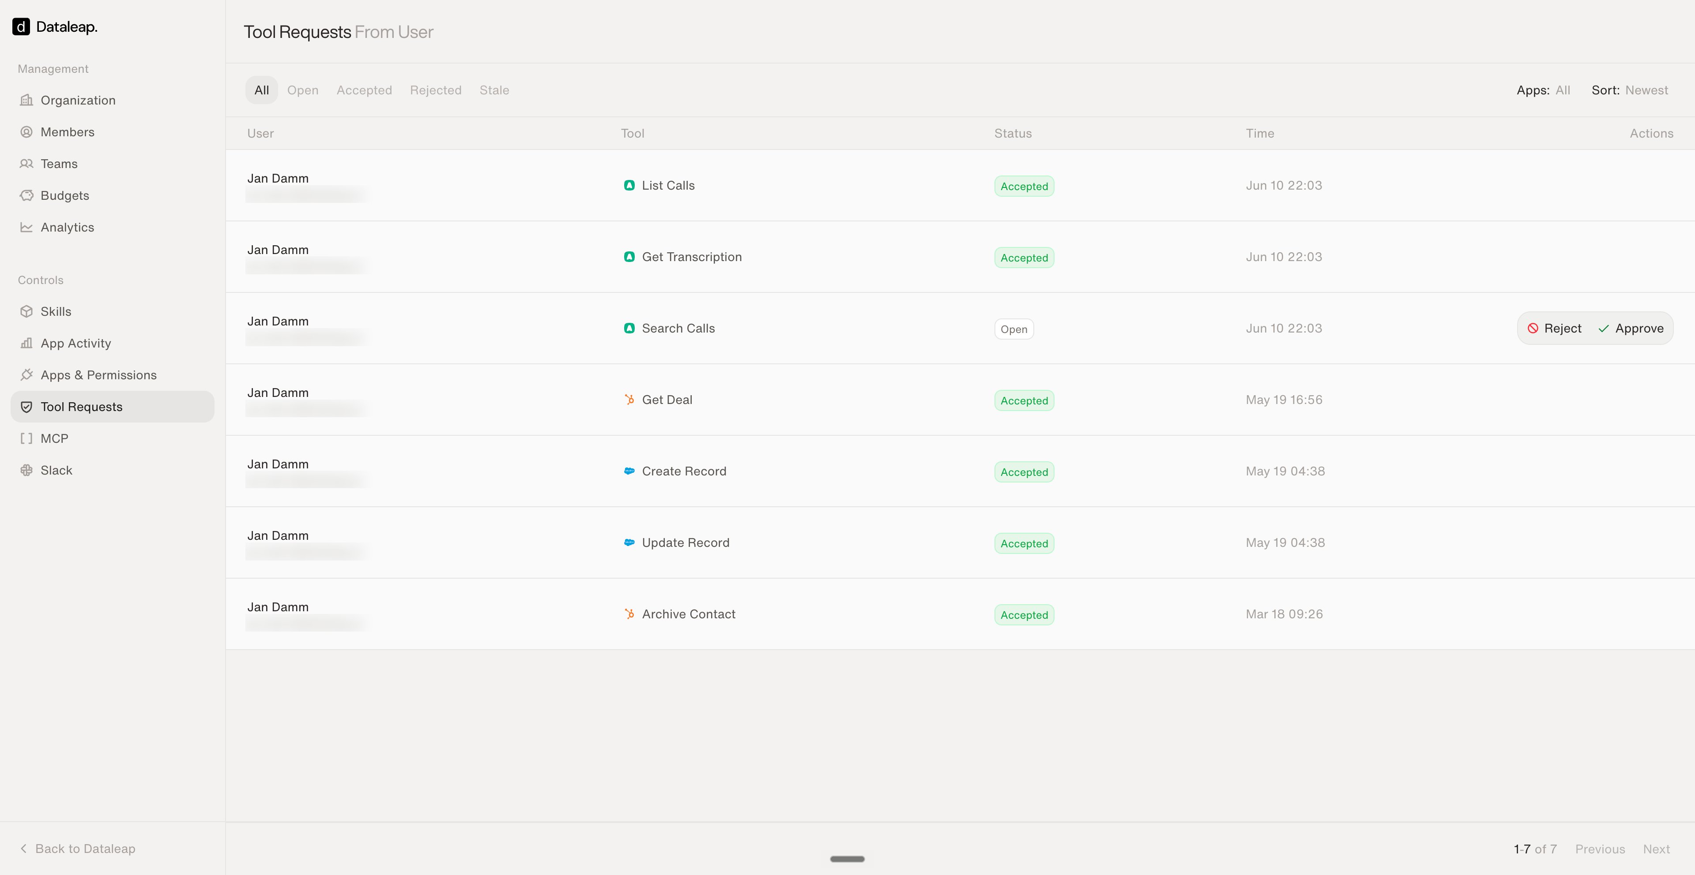This screenshot has height=875, width=1695.
Task: Open App Activity in sidebar
Action: coord(113,343)
